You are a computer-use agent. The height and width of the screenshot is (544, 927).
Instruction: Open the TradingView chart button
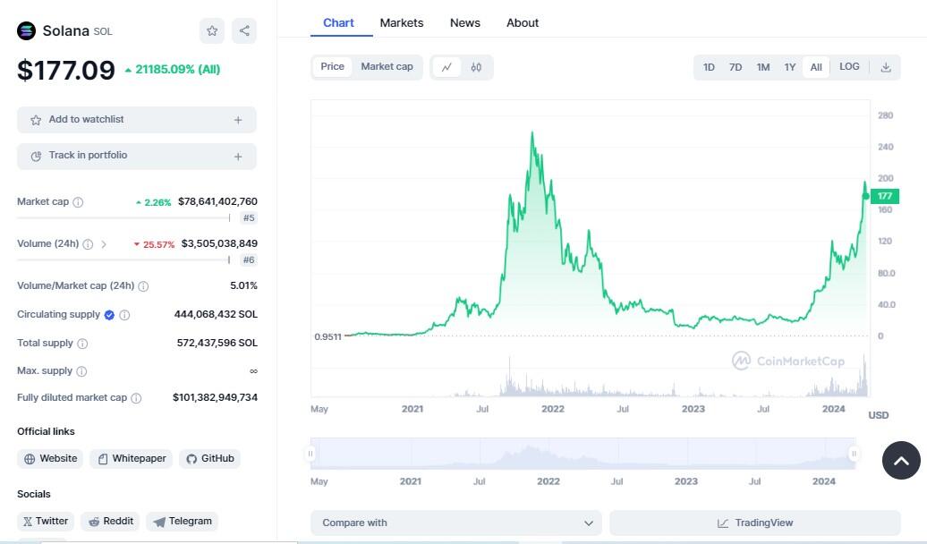(x=755, y=523)
